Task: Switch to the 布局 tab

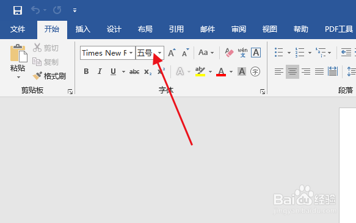Action: pos(145,29)
